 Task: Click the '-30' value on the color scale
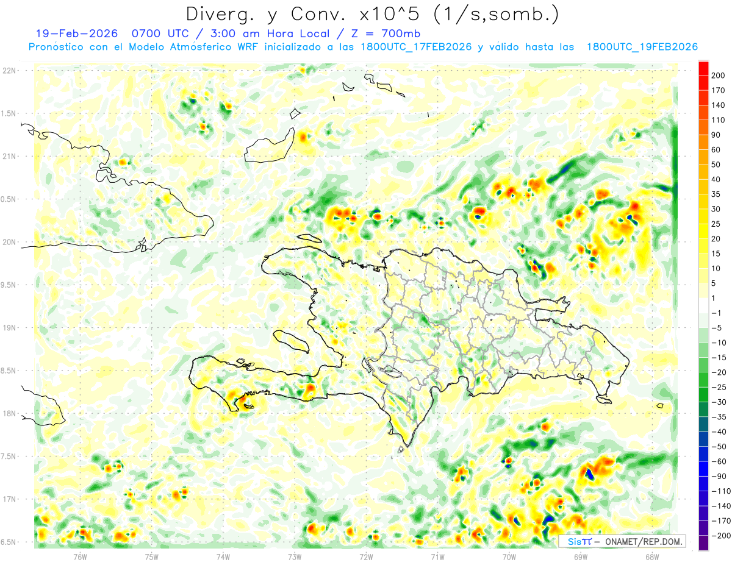(719, 402)
